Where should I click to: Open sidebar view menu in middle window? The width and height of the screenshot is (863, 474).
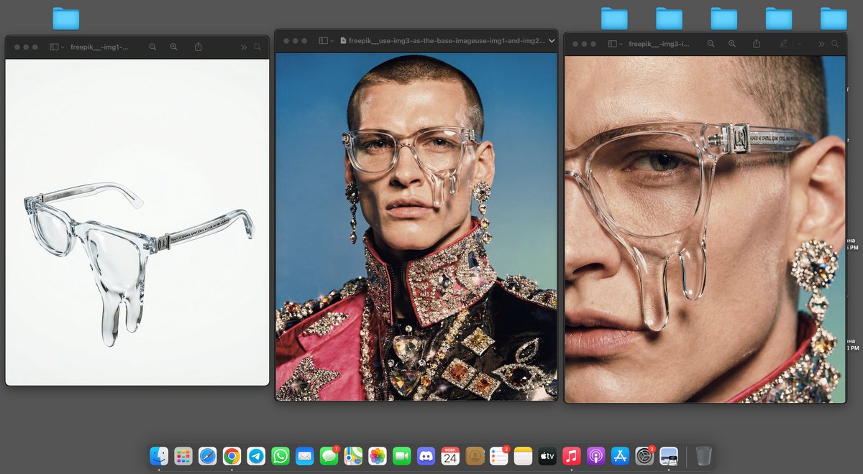(x=332, y=41)
